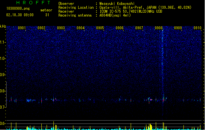Click the 0907 time marker

(x=139, y=28)
